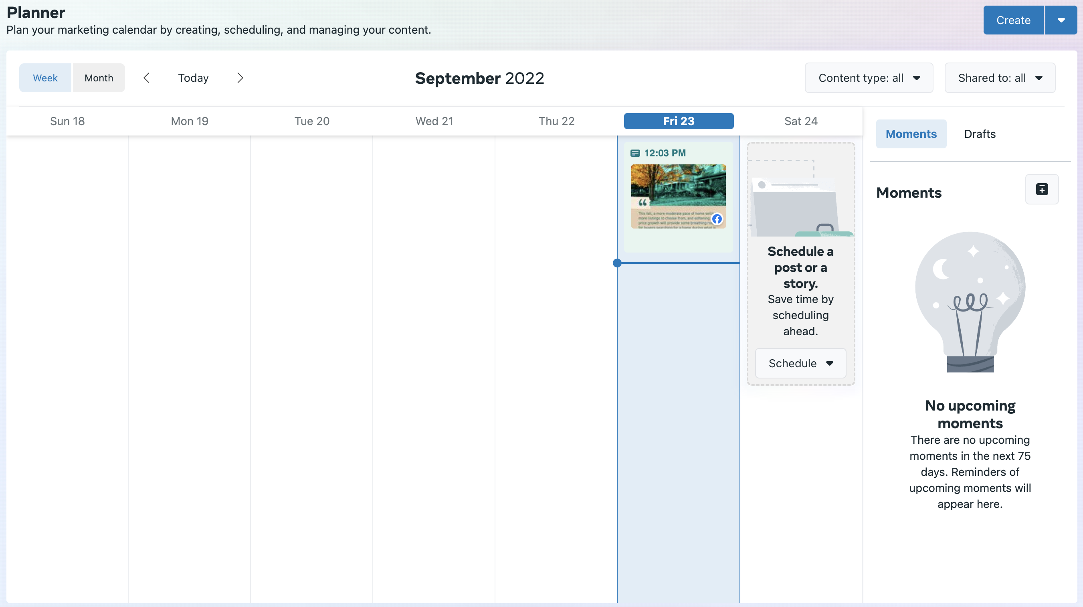Go to next week with right chevron
The height and width of the screenshot is (607, 1083).
(x=240, y=78)
